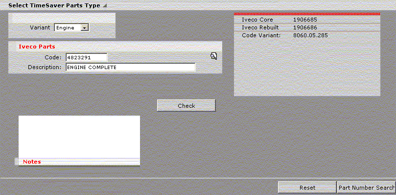Click the Code: label in Iveco Parts
The image size is (396, 195).
53,57
